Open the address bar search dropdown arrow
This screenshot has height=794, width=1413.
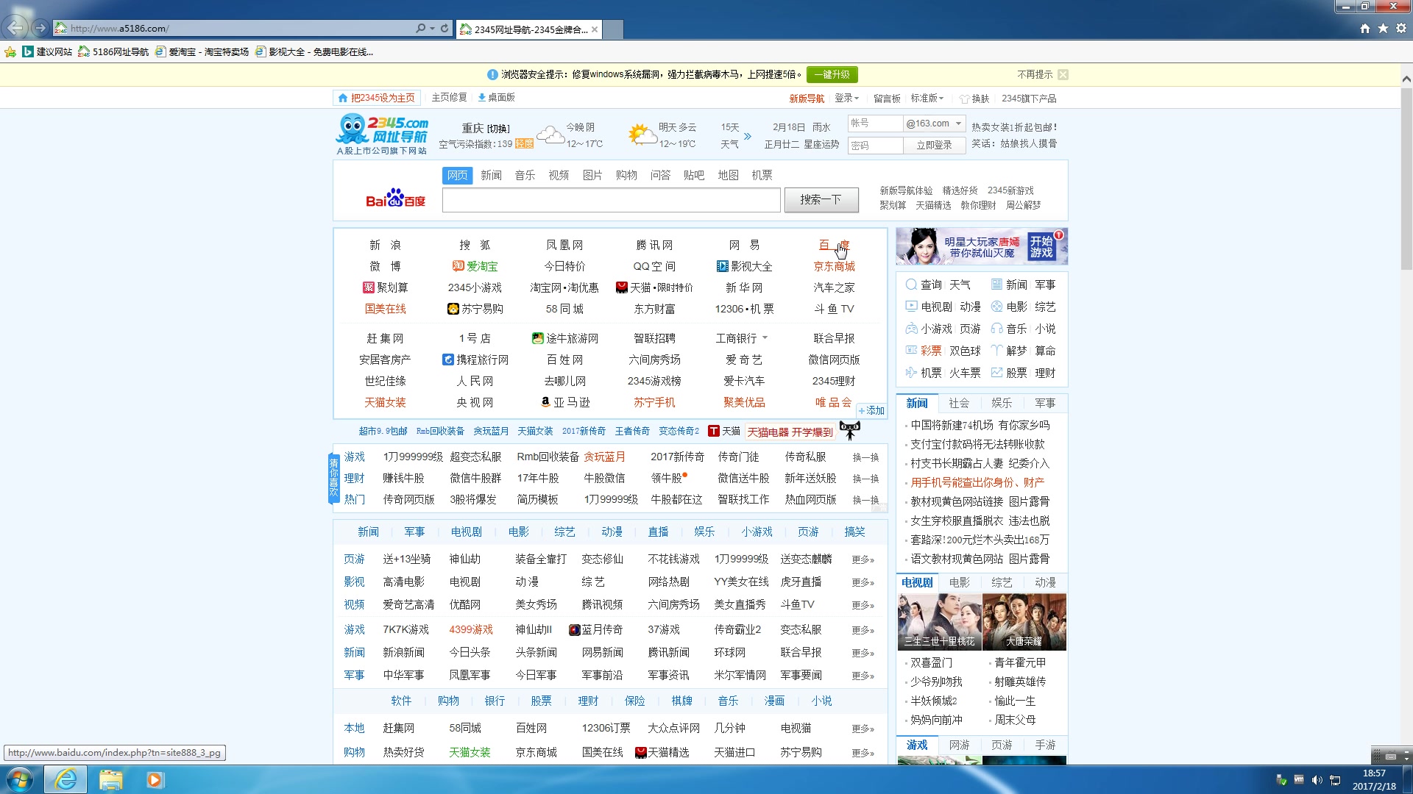coord(432,28)
